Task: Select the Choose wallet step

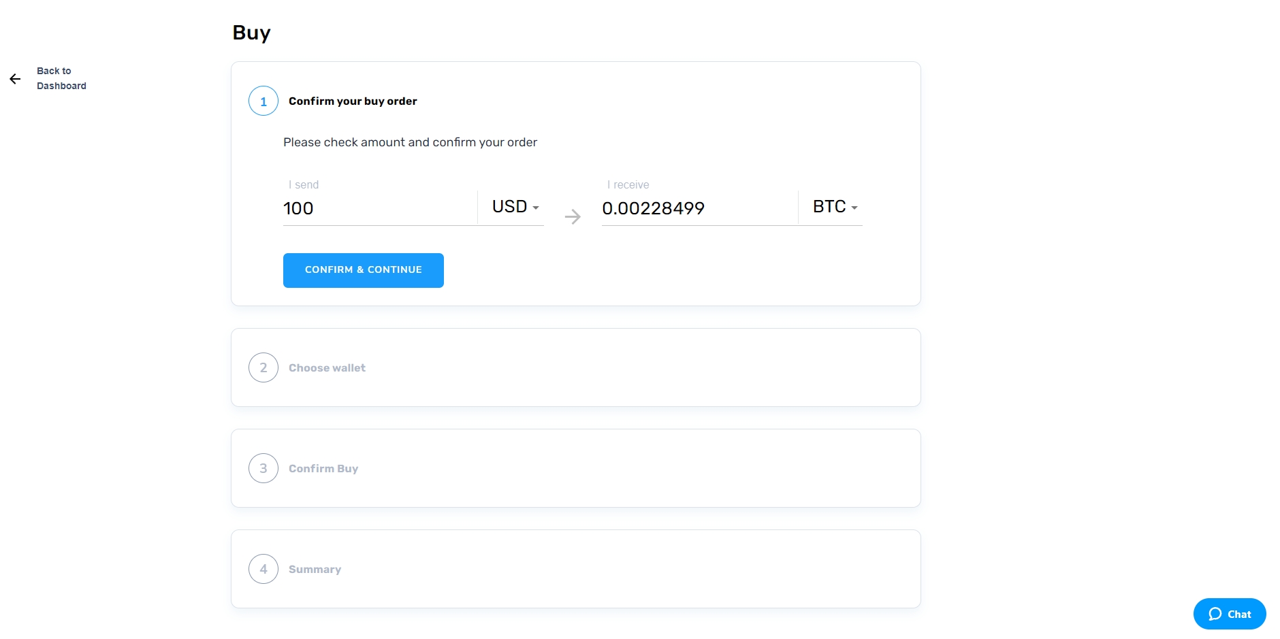Action: [576, 367]
